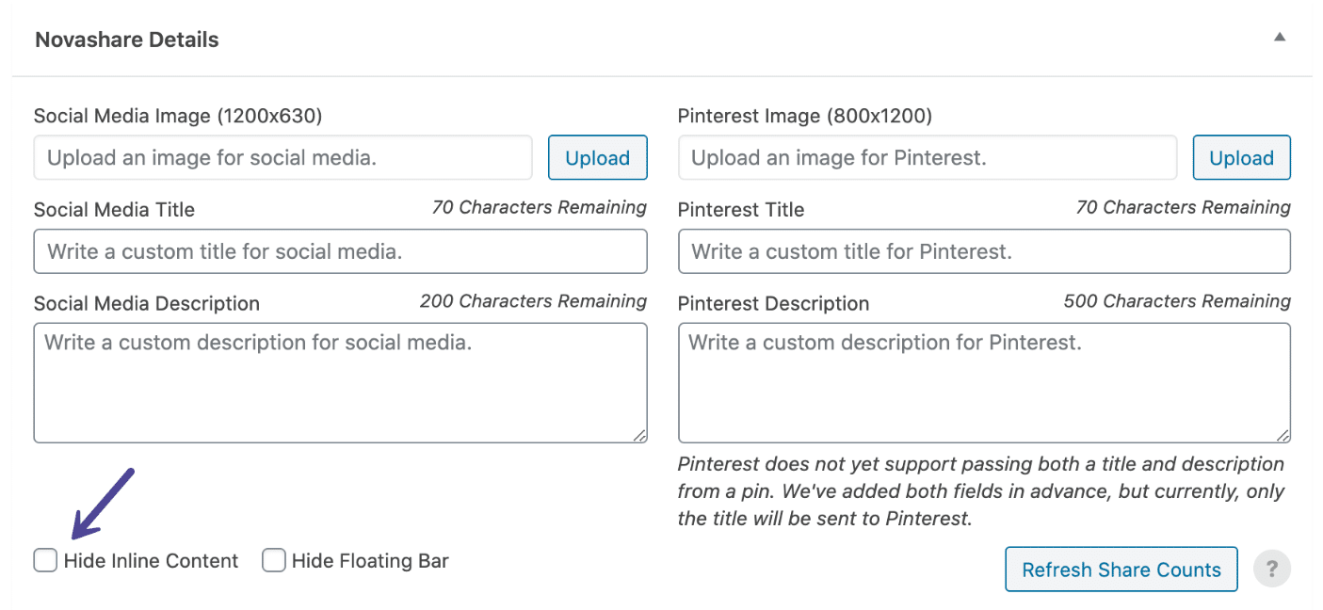Enable the Hide Inline Content checkbox
The width and height of the screenshot is (1323, 610).
[x=44, y=560]
